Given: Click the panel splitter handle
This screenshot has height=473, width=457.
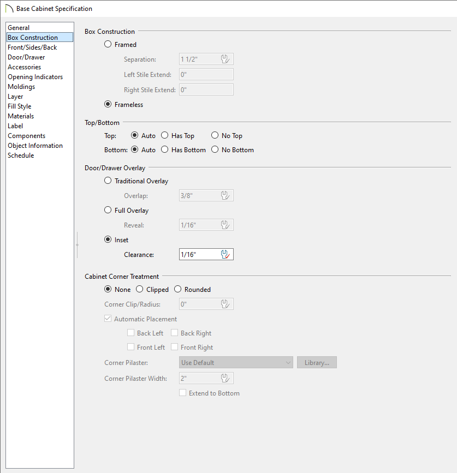Looking at the screenshot, I should (x=78, y=245).
